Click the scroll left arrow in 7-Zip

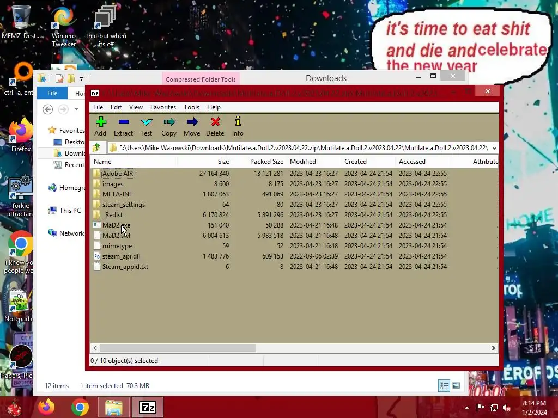click(x=95, y=348)
